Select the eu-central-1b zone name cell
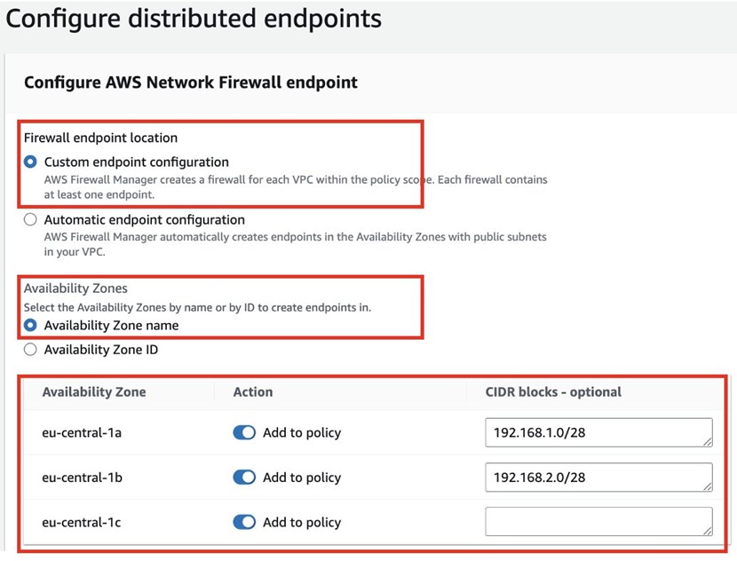The height and width of the screenshot is (561, 737). click(82, 478)
